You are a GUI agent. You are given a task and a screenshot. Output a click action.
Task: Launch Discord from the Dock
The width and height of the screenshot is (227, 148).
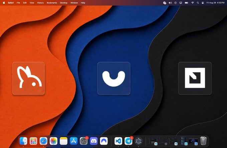pyautogui.click(x=94, y=141)
